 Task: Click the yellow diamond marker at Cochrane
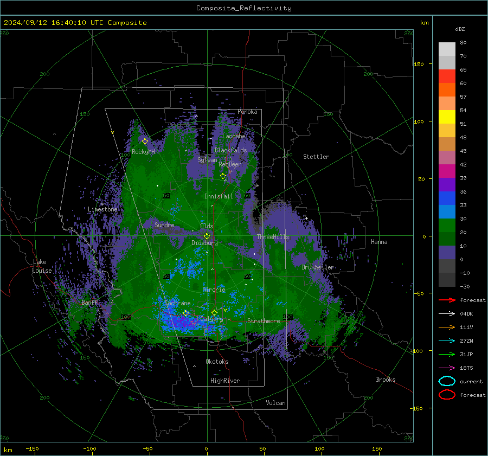pos(185,313)
